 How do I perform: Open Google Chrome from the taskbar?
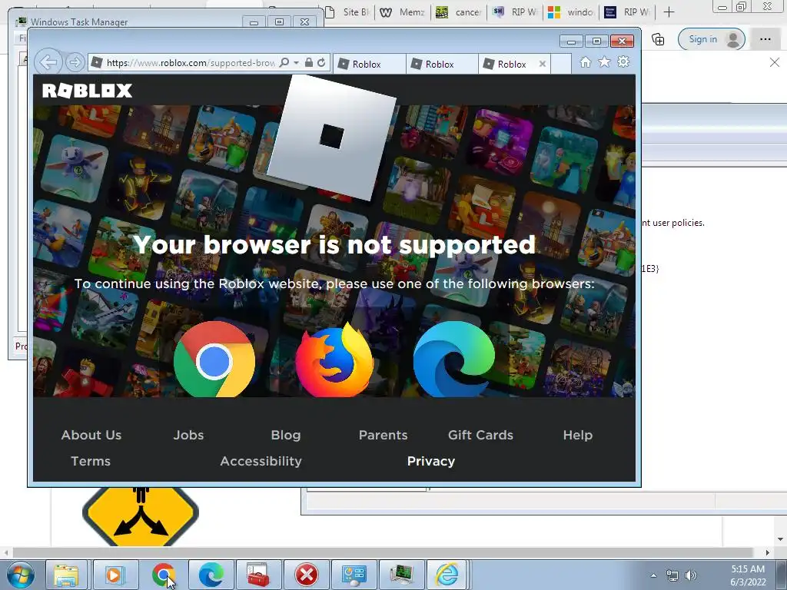[x=164, y=575]
